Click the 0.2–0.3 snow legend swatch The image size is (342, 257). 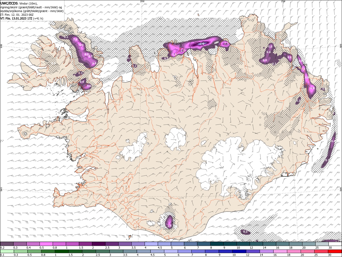click(x=7, y=244)
